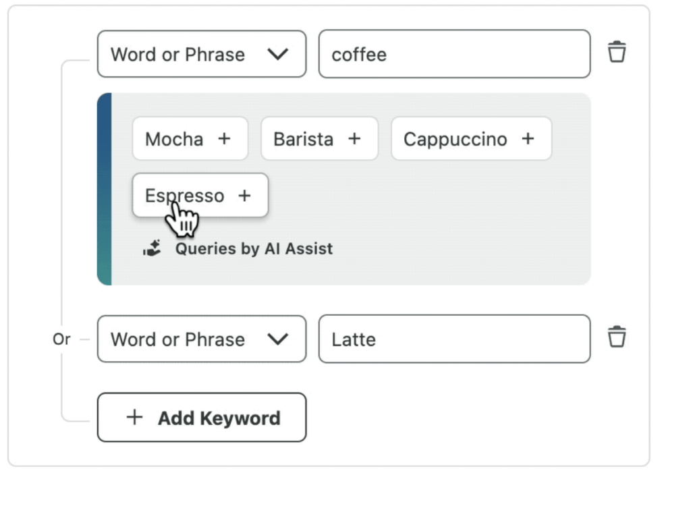The image size is (691, 521).
Task: Click the plus icon on the Mocha suggestion
Action: (224, 138)
